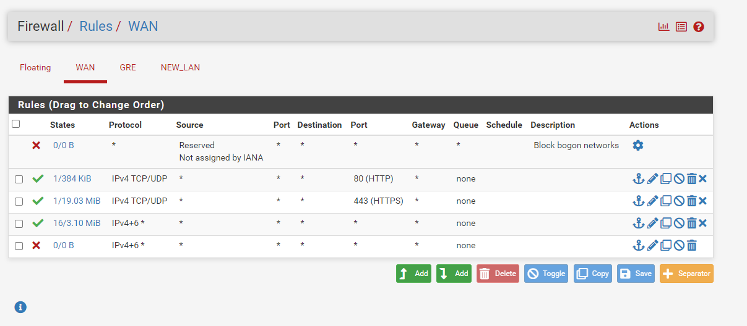Delete the last IPv4+6 block rule

(x=692, y=246)
